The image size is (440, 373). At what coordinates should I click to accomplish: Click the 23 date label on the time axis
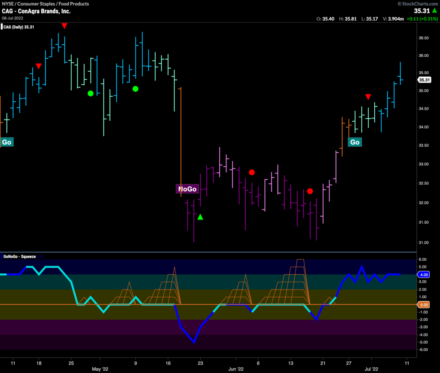click(x=200, y=363)
